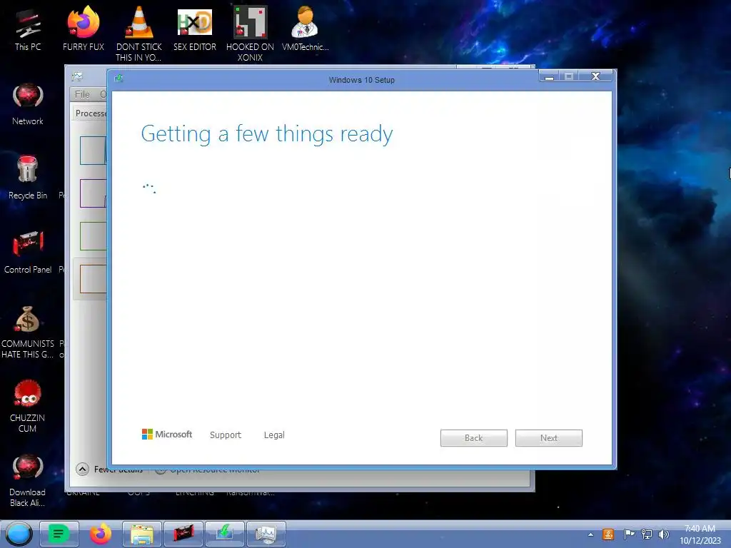Open the Download Black Ali desktop shortcut
731x548 pixels.
tap(28, 480)
